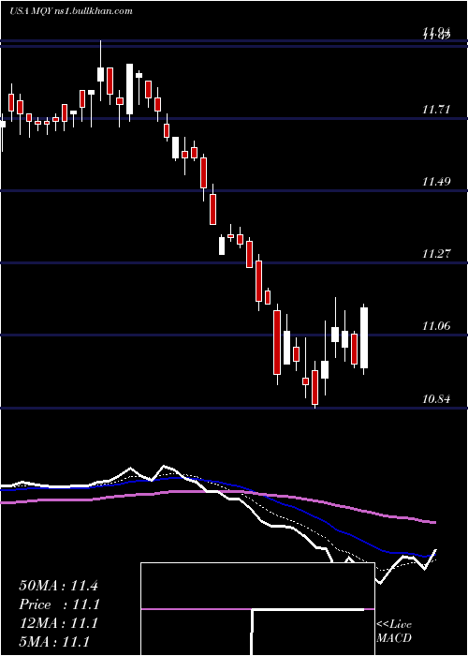Click the 'Price : 11.1' readout
This screenshot has width=468, height=656.
[58, 604]
